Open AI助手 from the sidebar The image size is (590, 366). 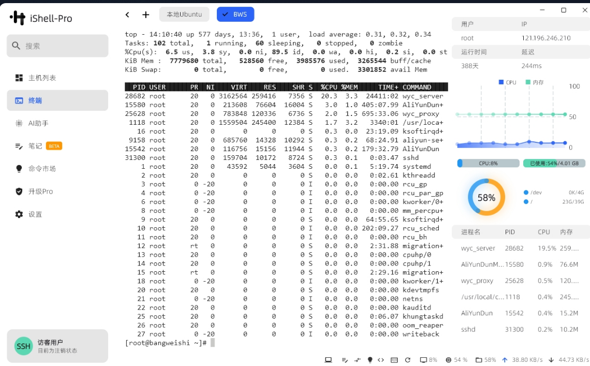[x=39, y=123]
